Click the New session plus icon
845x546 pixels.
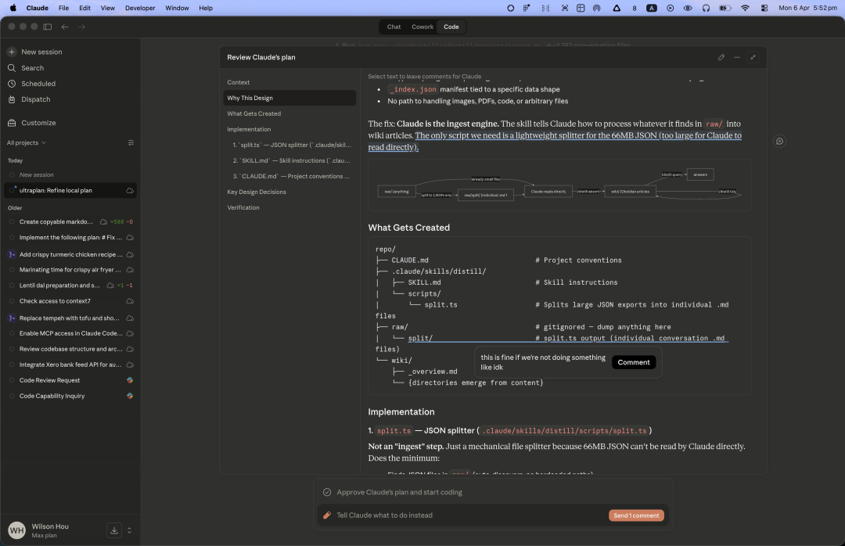[x=12, y=52]
